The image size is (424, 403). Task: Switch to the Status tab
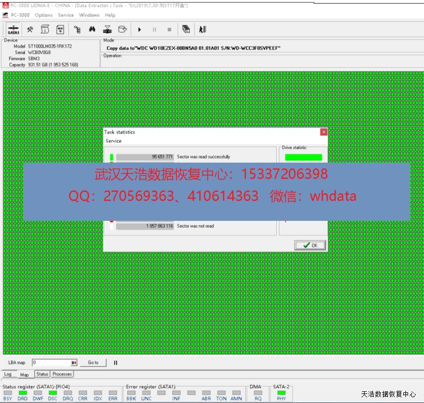pyautogui.click(x=42, y=374)
